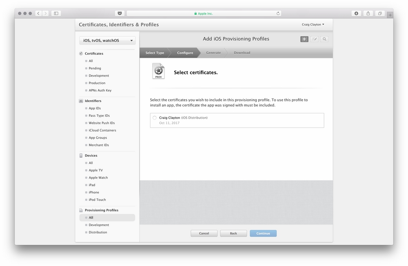Click the add (+) provisioning profile icon

tap(304, 39)
